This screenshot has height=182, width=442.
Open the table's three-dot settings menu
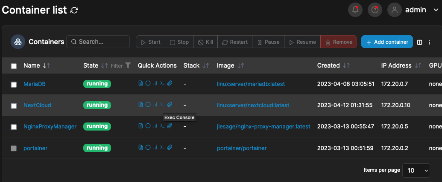(430, 42)
